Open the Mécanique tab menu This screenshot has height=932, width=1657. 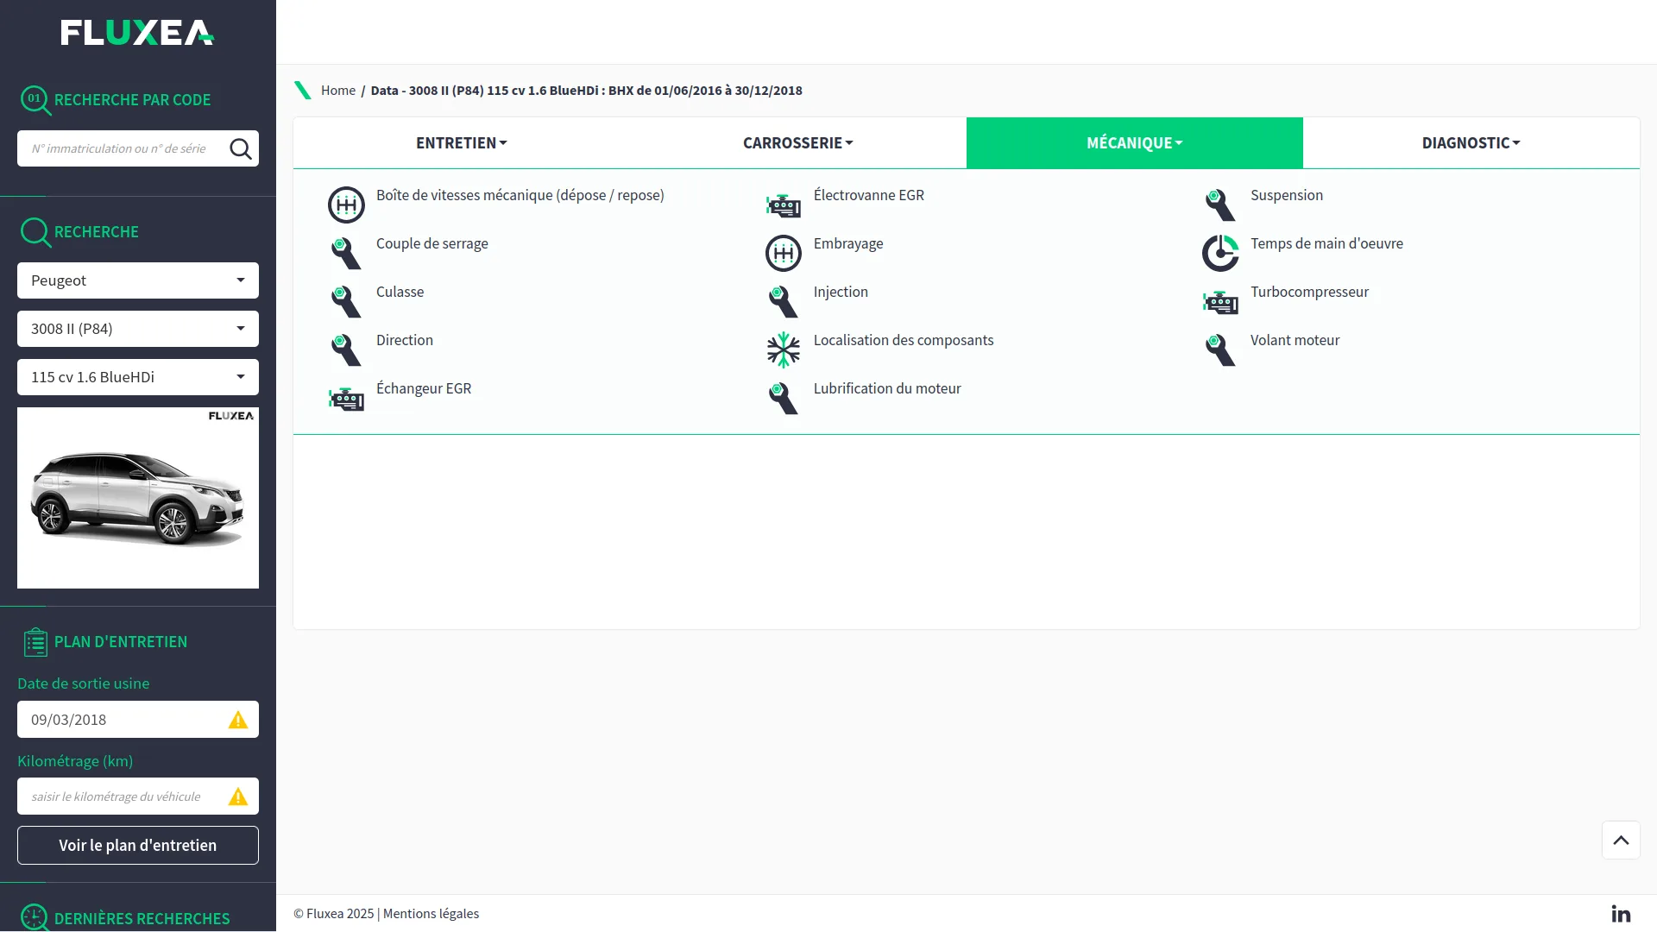[1135, 143]
